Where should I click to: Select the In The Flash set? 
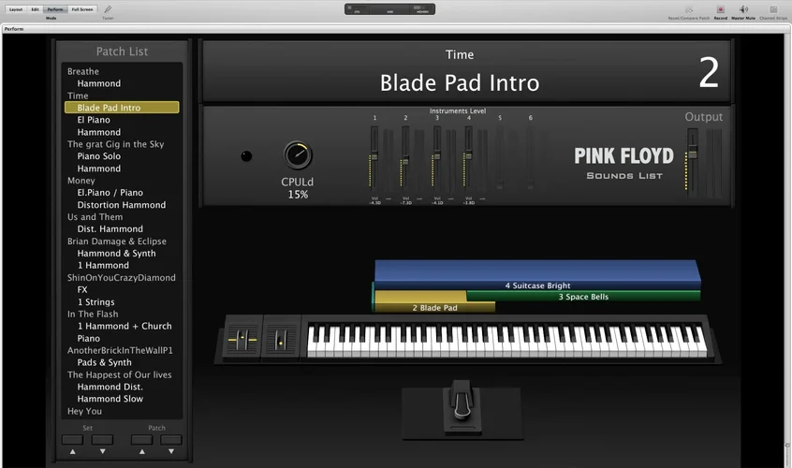coord(93,314)
